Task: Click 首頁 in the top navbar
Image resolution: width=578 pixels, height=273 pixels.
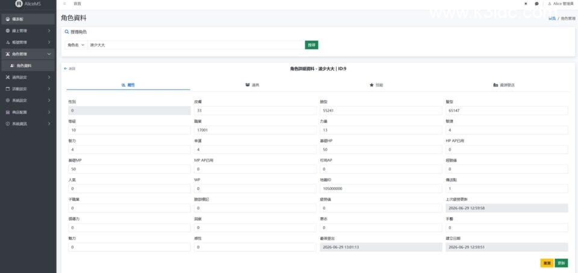Action: point(78,4)
